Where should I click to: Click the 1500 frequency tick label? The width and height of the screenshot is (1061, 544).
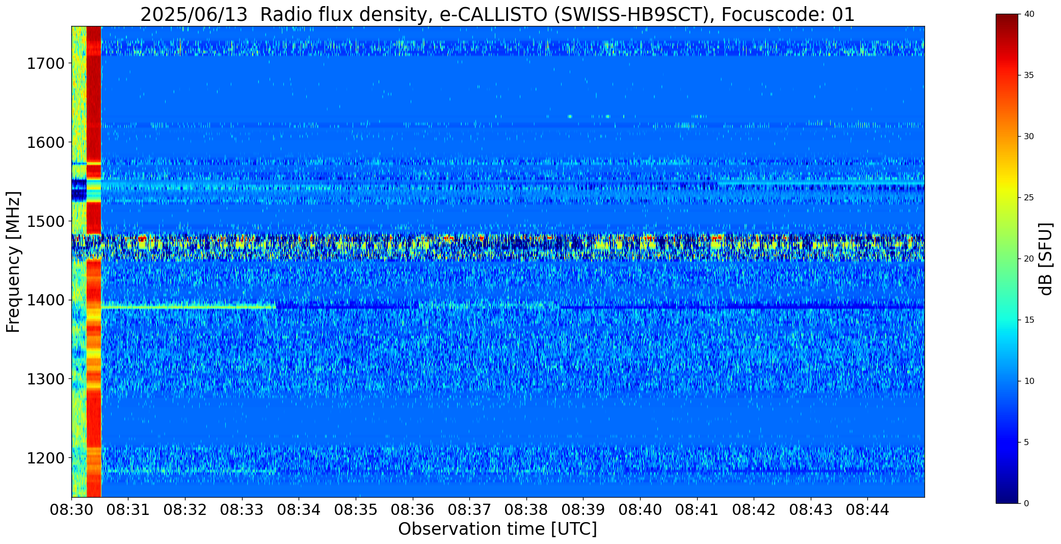click(45, 221)
